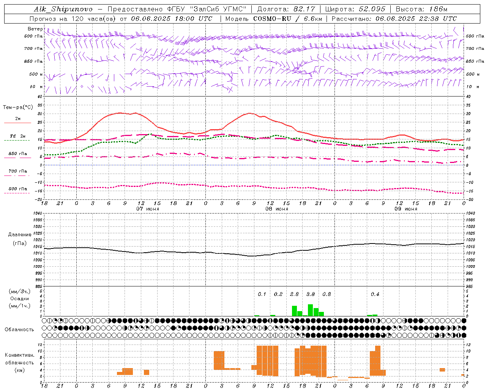Click the precipitation value '2.8'

point(294,294)
